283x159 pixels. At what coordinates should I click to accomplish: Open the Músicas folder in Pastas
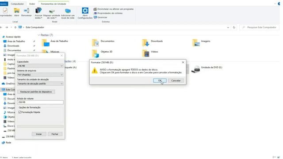tap(50, 52)
